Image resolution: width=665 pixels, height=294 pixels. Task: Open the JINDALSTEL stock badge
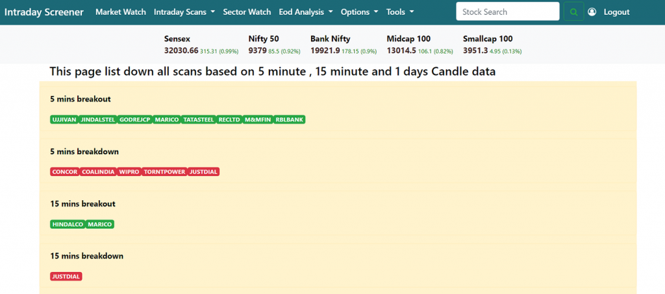point(98,120)
